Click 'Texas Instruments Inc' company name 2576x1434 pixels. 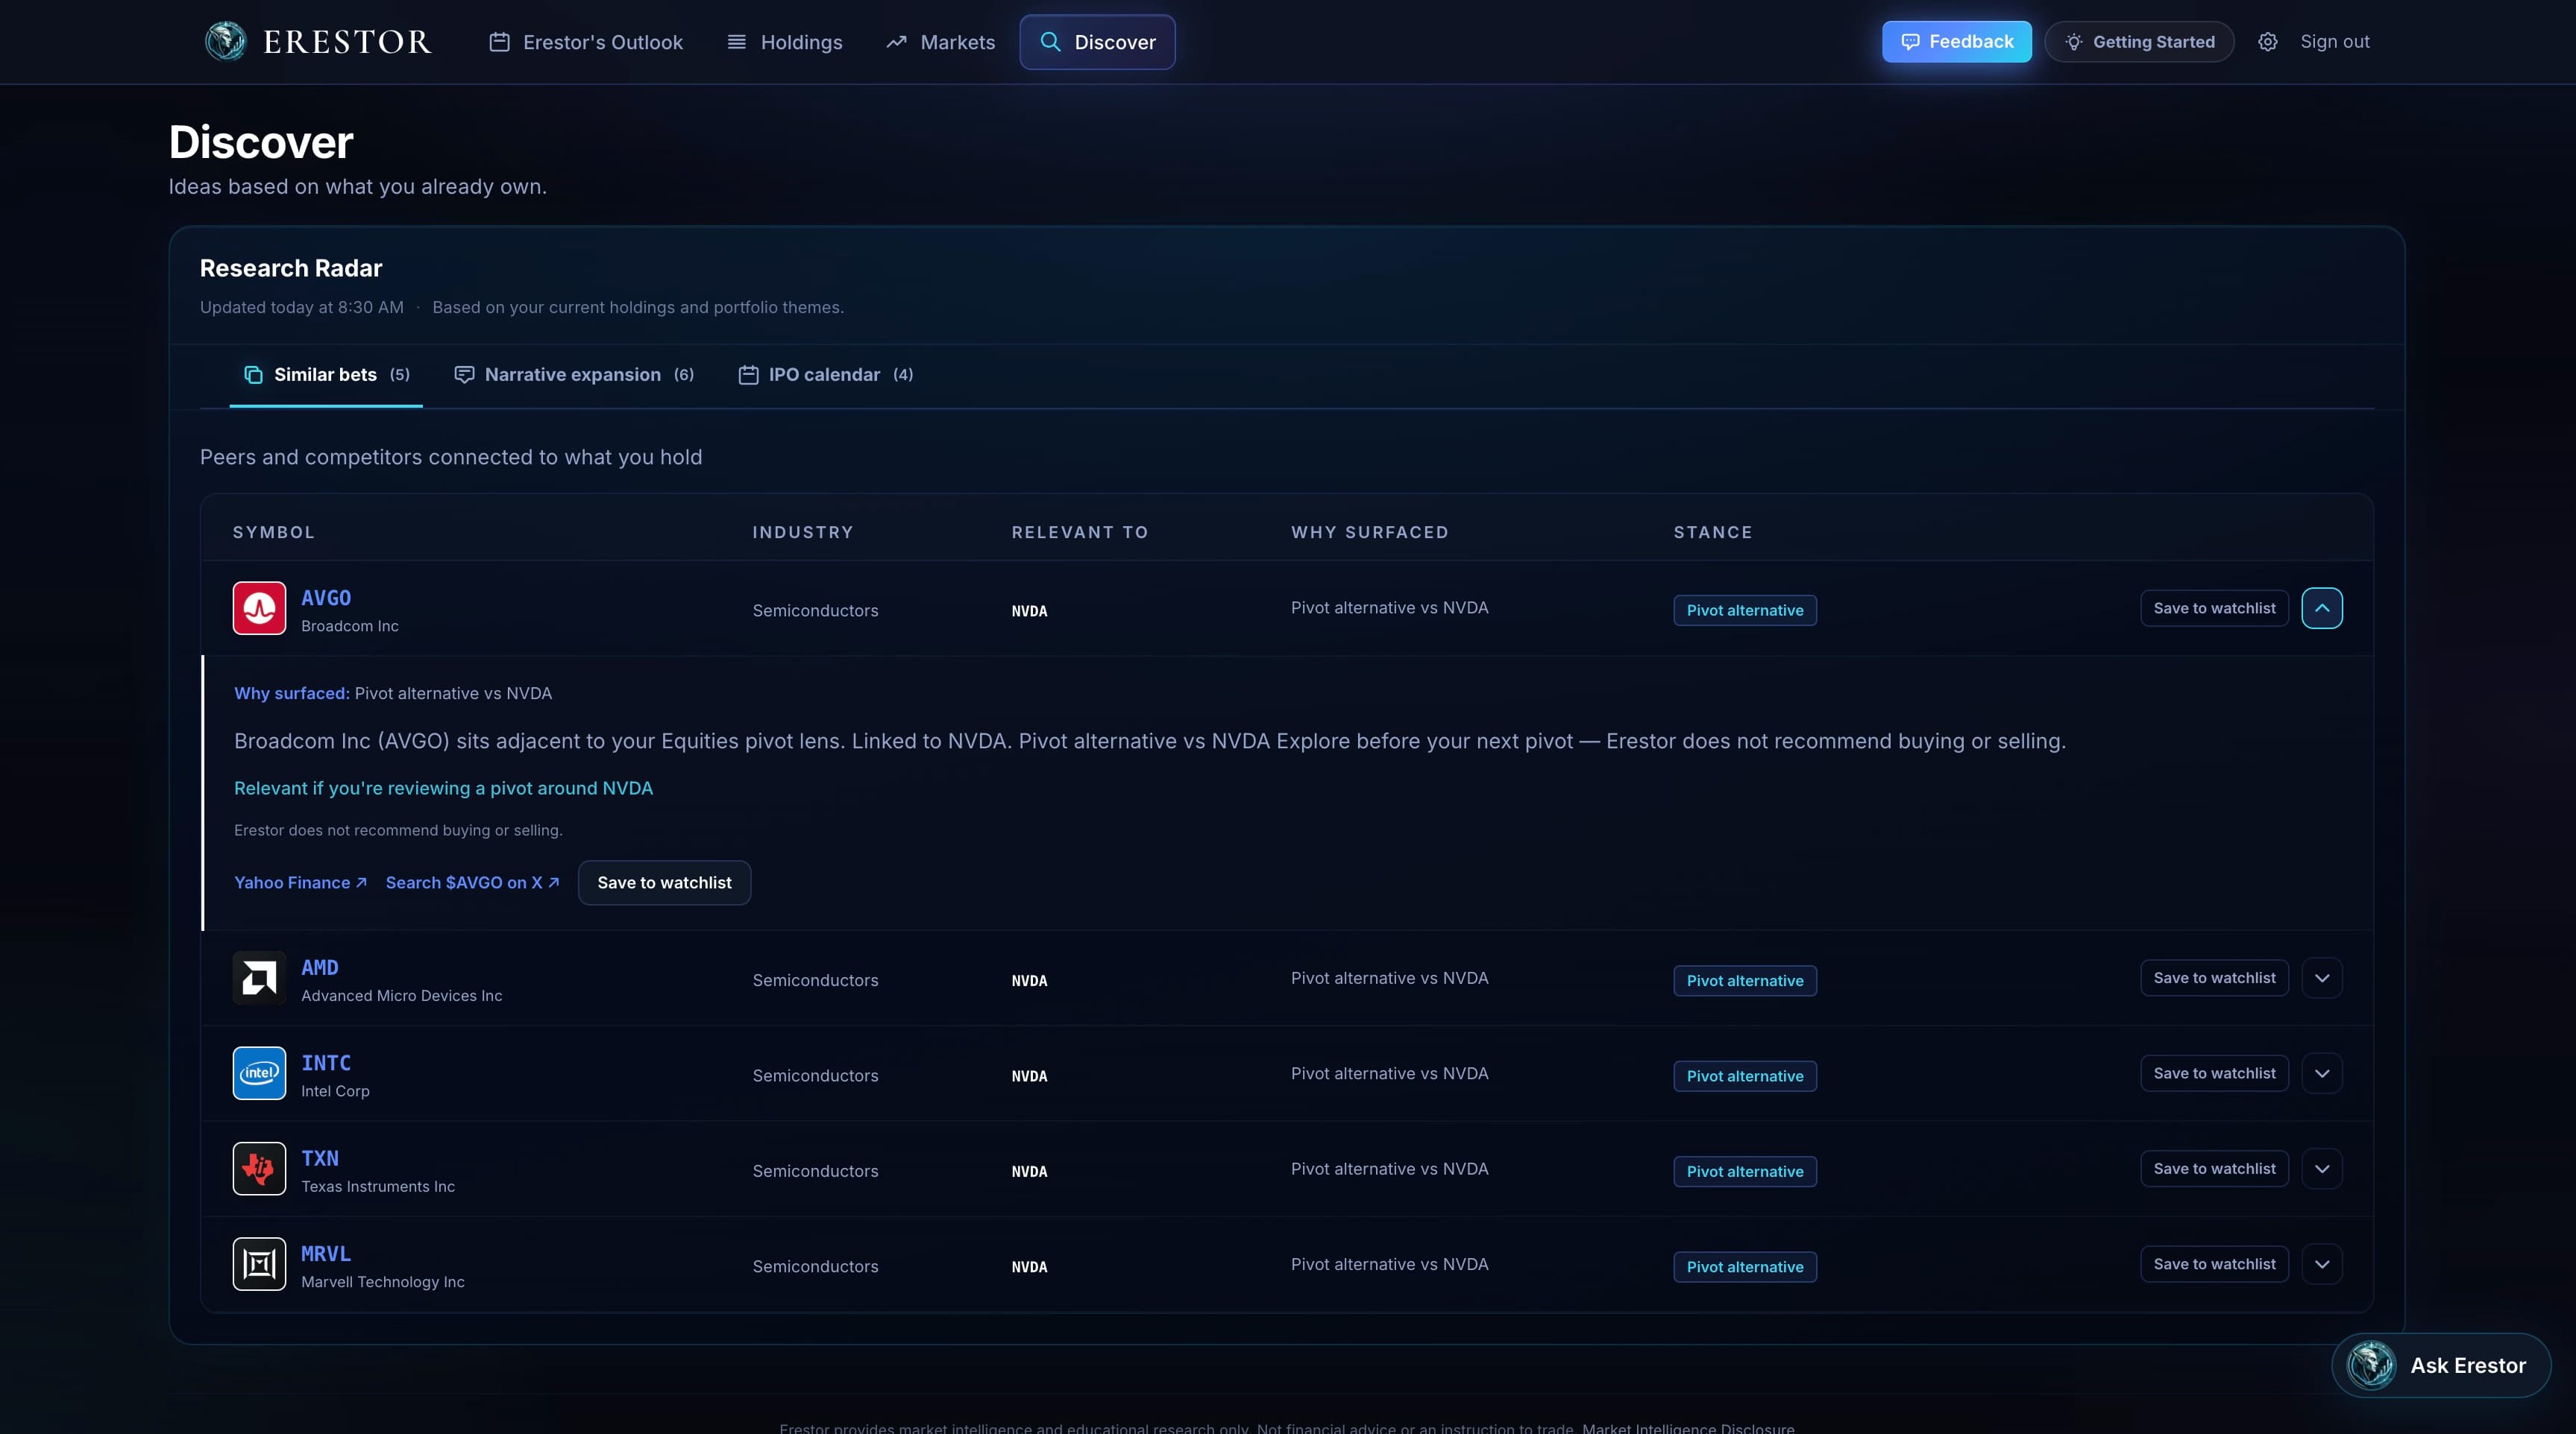click(378, 1187)
